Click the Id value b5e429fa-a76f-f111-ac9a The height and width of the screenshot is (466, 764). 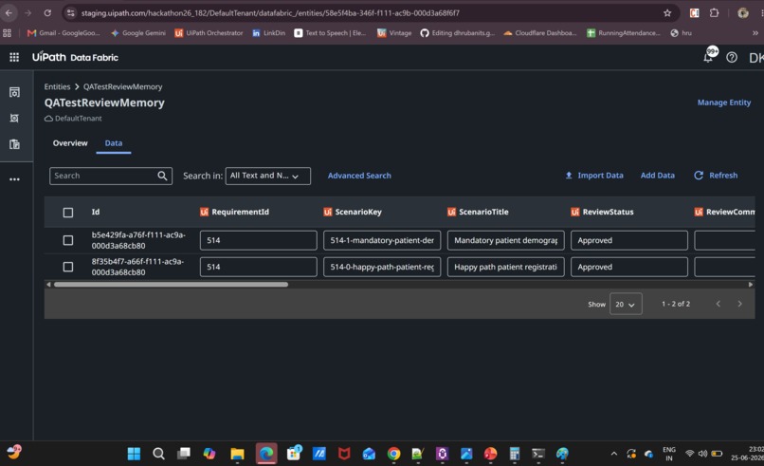pos(138,240)
